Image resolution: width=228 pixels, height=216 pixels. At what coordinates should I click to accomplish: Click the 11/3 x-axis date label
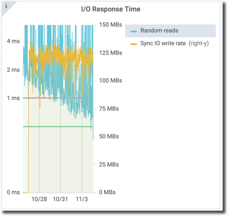click(x=82, y=199)
